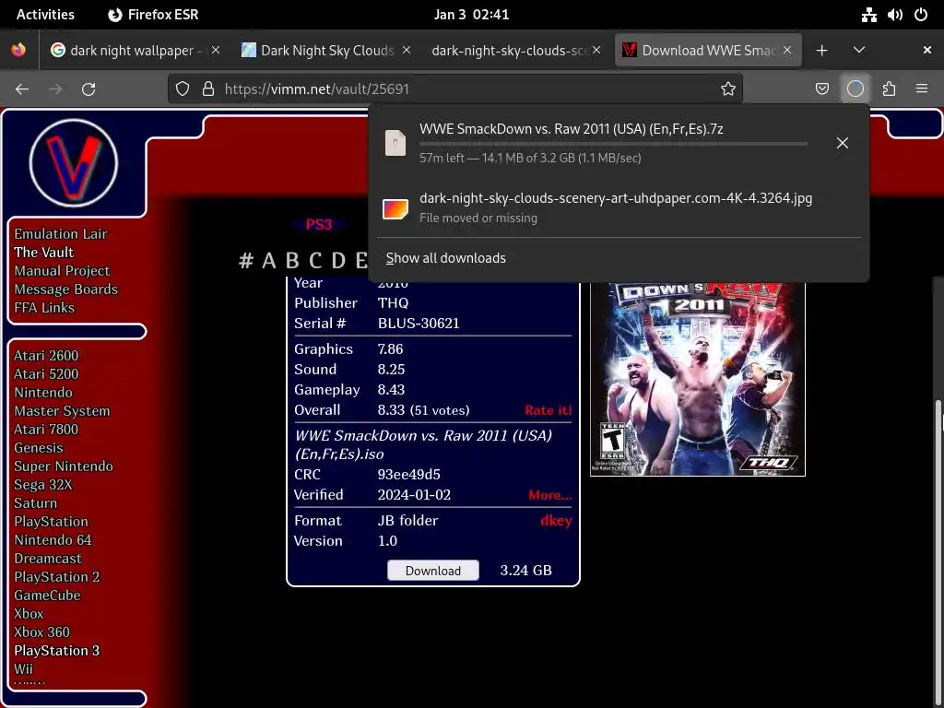
Task: Select Master System link
Action: 62,411
